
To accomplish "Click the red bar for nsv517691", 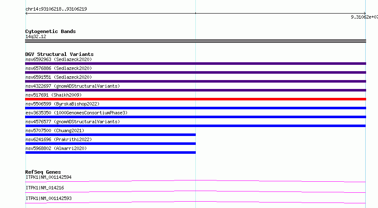I will [195, 99].
